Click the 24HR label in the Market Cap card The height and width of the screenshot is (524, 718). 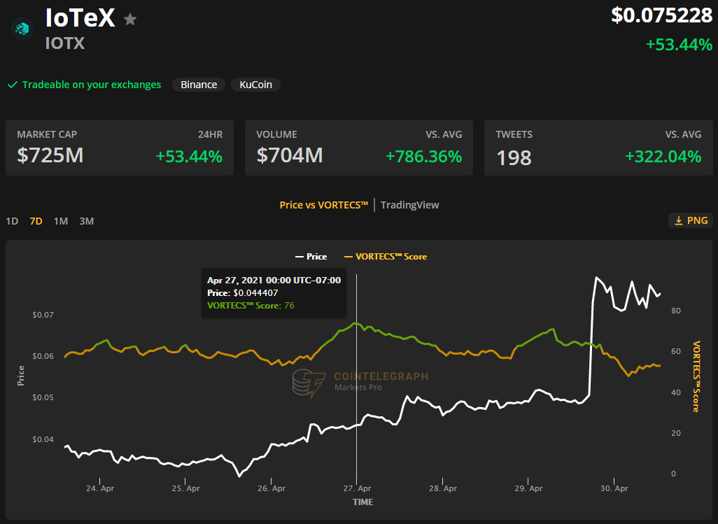click(x=210, y=134)
